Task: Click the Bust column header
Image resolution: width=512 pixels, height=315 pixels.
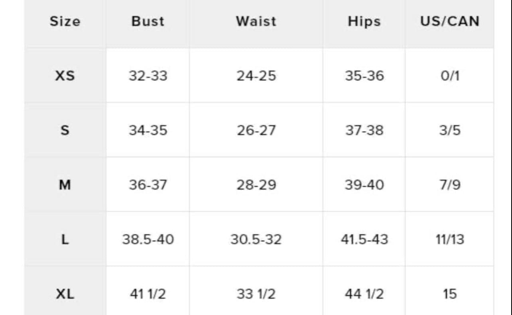Action: tap(148, 21)
